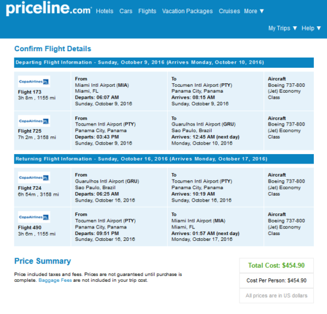Go to the Hotels section
Viewport: 327px width, 314px height.
pos(105,11)
